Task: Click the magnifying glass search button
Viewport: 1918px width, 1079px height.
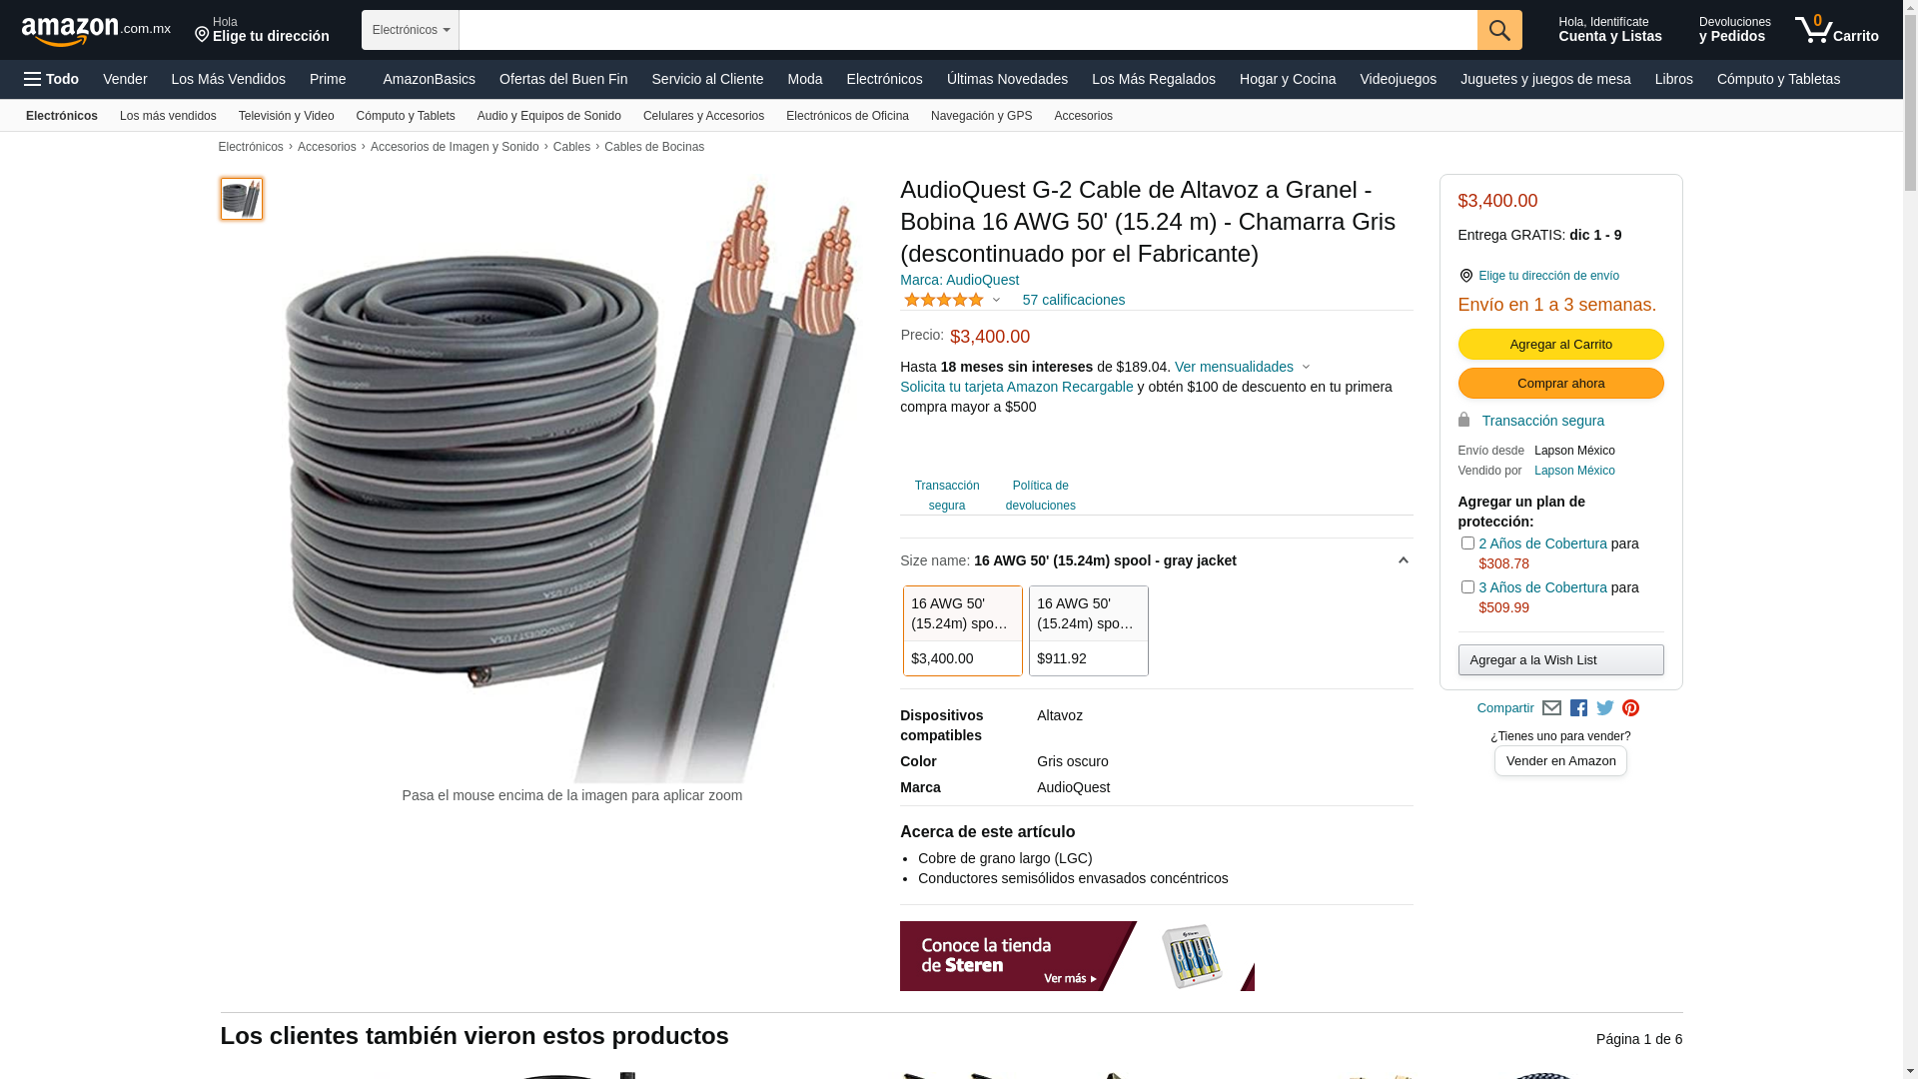Action: (x=1499, y=30)
